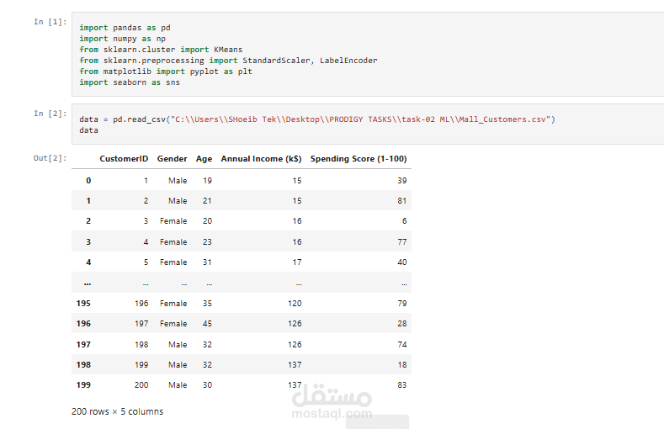
Task: Click Age value 30 in row 199
Action: (207, 385)
